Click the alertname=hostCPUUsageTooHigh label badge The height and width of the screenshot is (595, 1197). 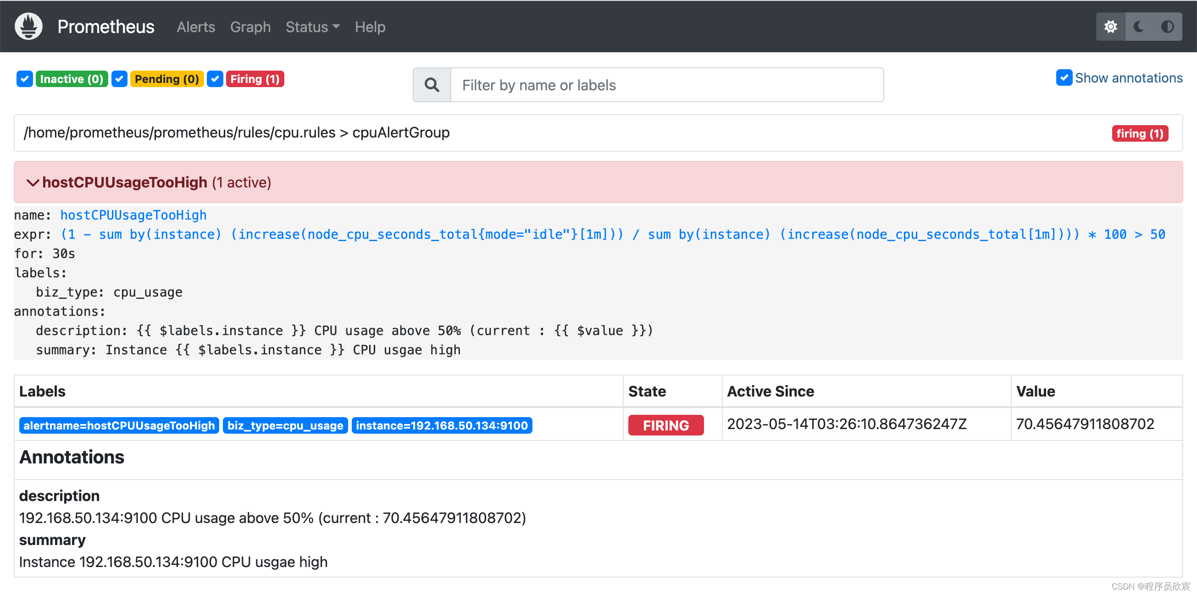pyautogui.click(x=119, y=425)
